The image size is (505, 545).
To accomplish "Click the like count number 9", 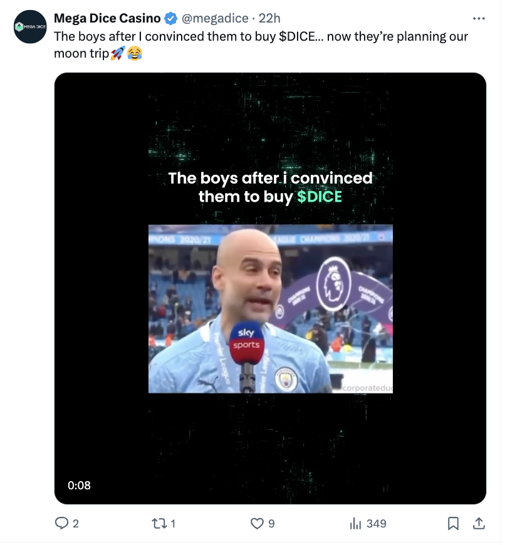I will coord(271,524).
